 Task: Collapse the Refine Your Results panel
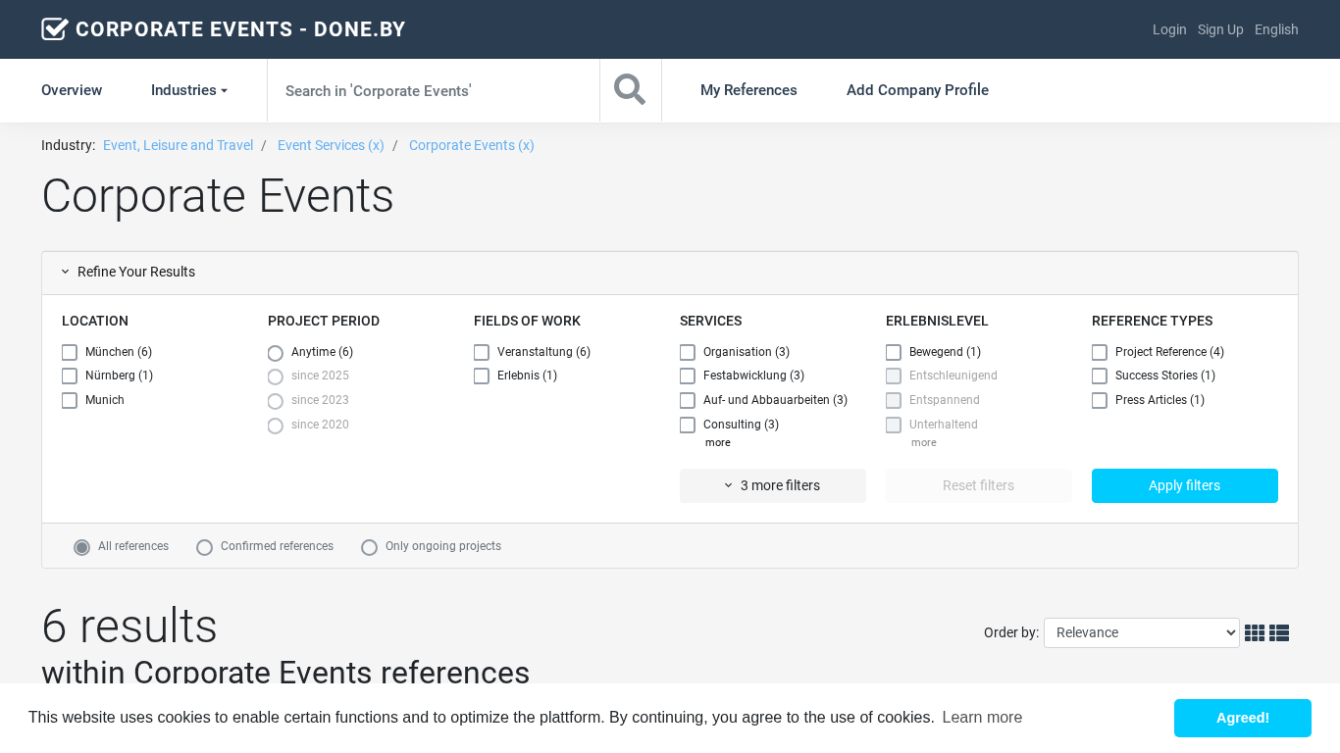[128, 273]
